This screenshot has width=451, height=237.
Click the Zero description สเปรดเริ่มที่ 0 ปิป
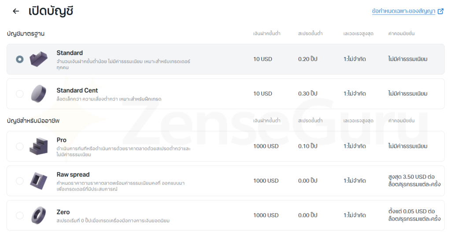[113, 221]
